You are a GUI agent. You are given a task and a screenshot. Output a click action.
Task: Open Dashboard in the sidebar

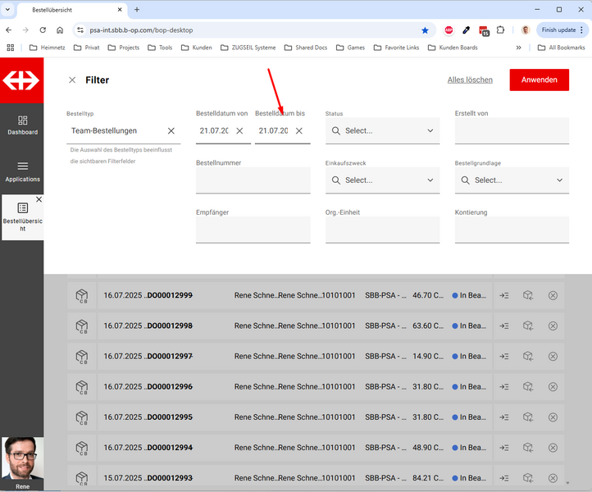pyautogui.click(x=22, y=125)
